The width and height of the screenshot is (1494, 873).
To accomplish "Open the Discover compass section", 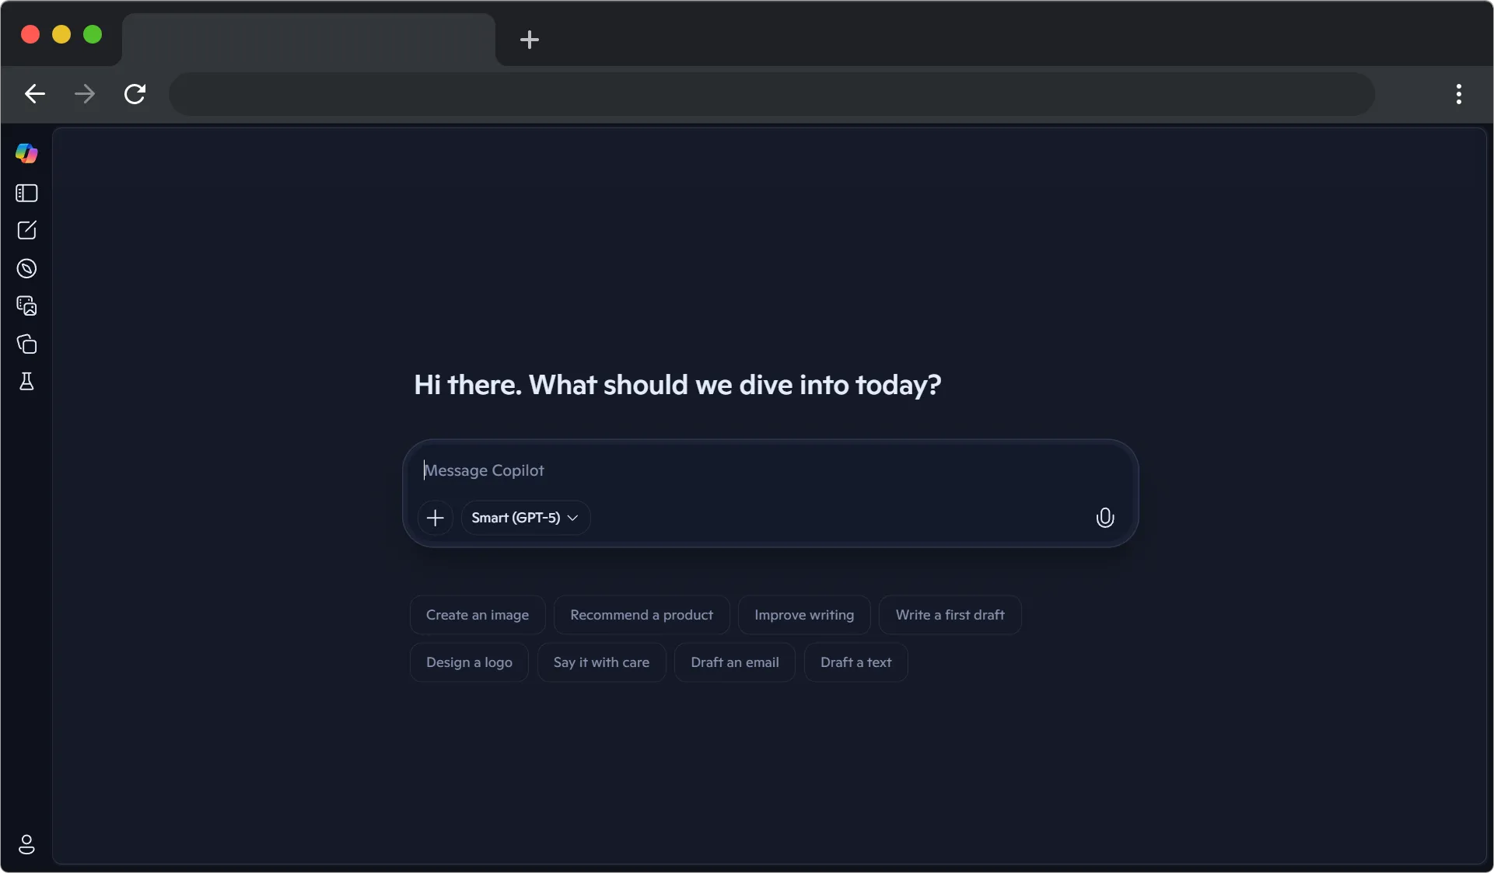I will coord(27,268).
